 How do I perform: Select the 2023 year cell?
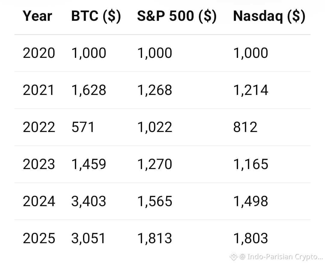39,164
